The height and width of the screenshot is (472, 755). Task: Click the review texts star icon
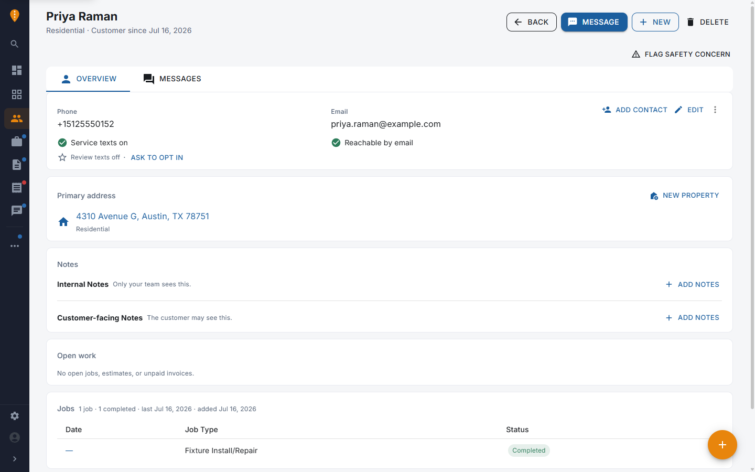(x=62, y=157)
